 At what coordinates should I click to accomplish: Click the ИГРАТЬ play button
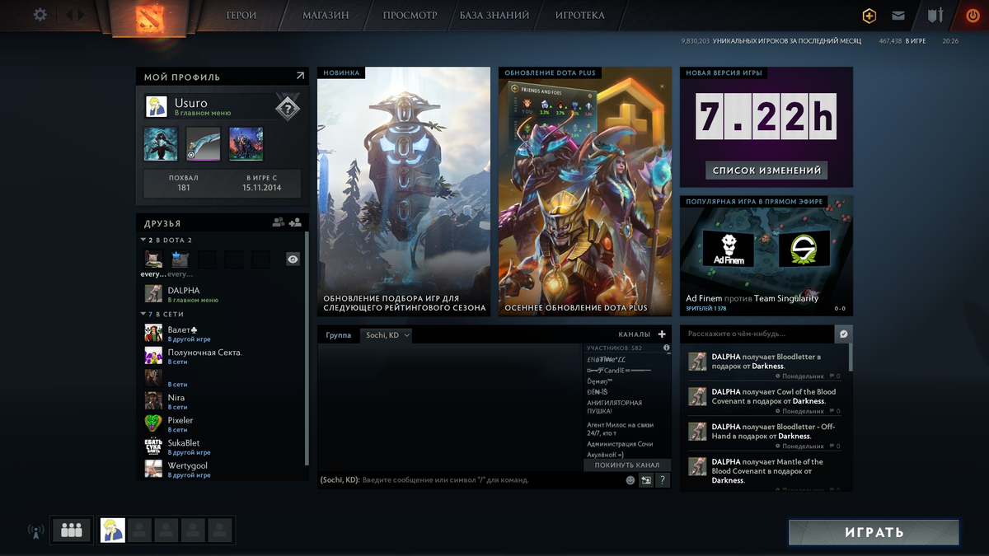click(874, 532)
